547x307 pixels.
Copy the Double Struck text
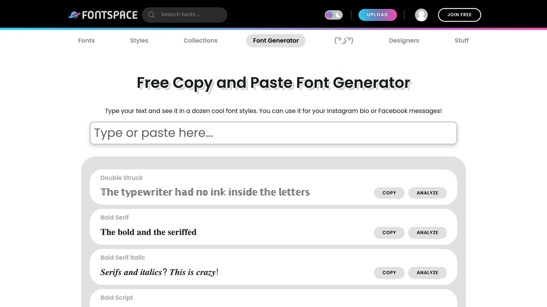pos(389,193)
